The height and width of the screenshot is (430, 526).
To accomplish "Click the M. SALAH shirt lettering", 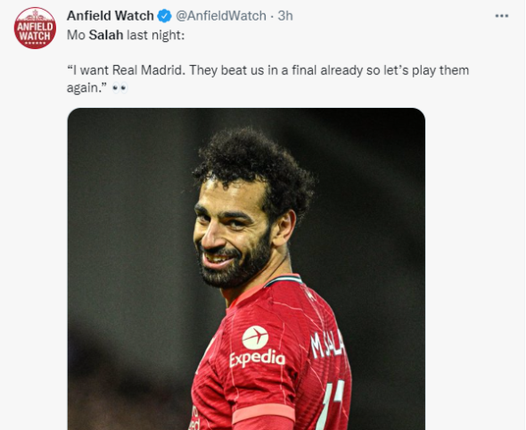I will pyautogui.click(x=328, y=343).
